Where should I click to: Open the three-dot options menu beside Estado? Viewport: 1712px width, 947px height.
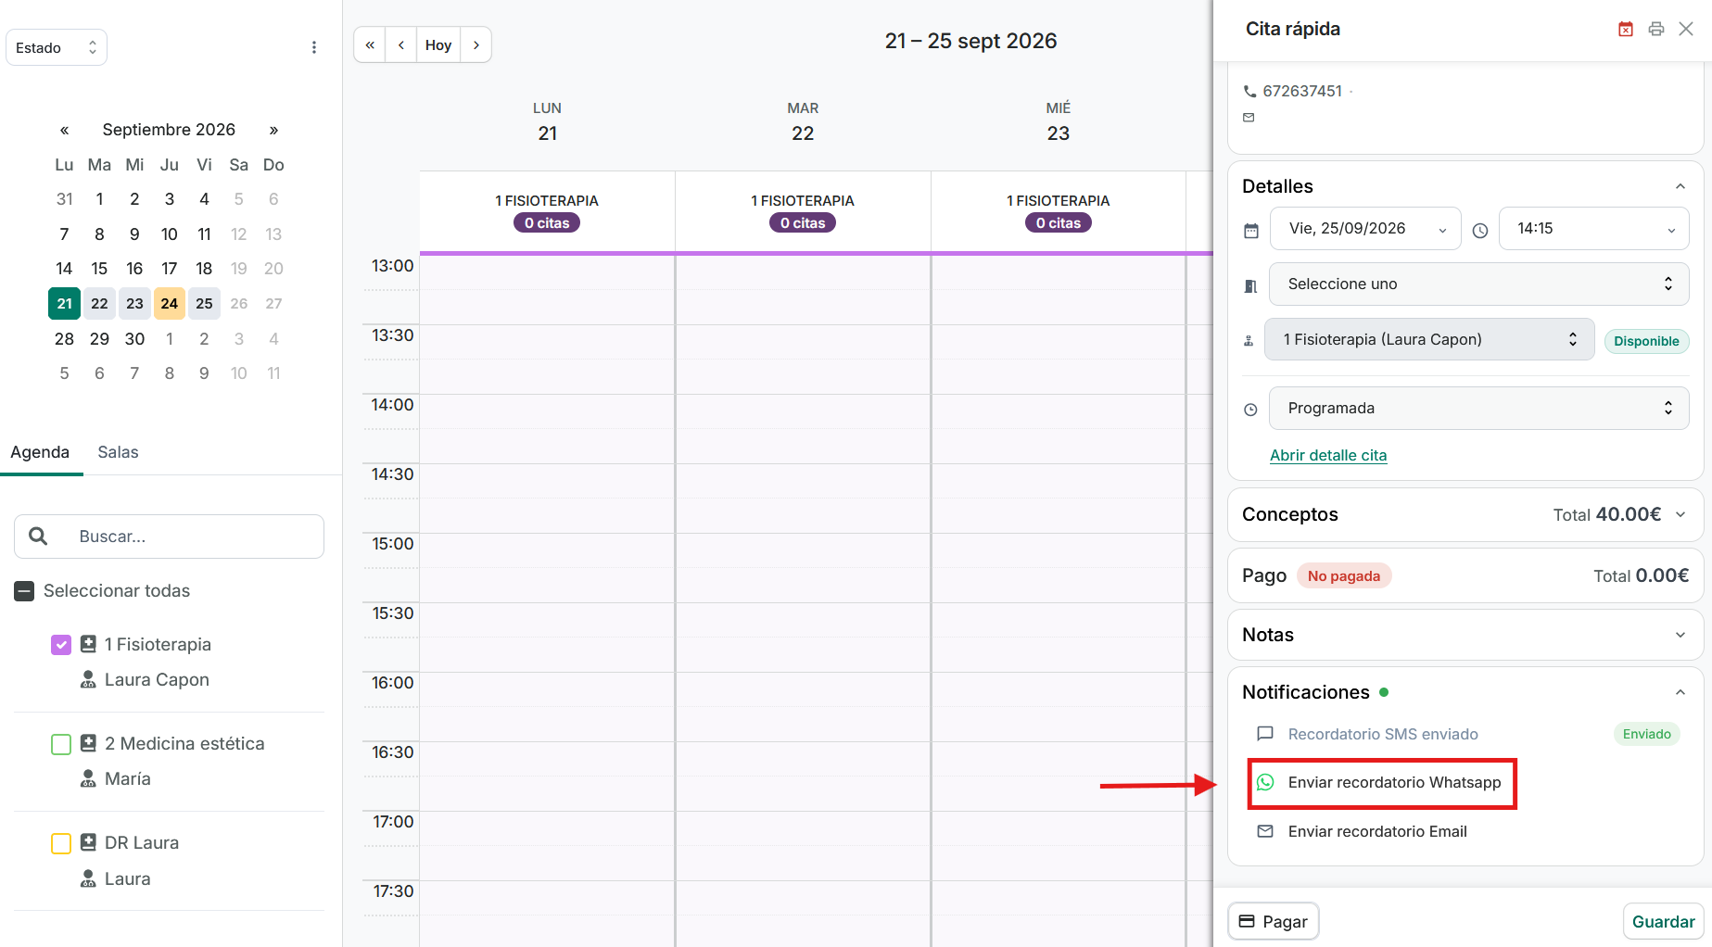pos(314,47)
